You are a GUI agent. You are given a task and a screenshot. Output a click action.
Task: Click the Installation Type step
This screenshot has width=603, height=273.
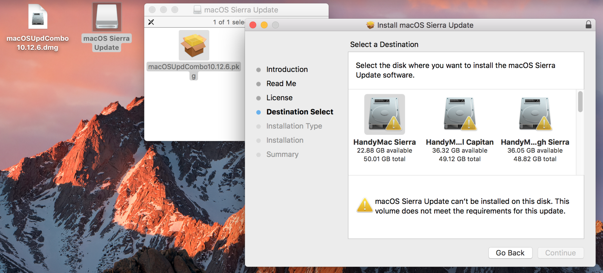(x=294, y=126)
